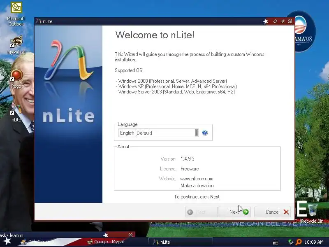Click Windows Server 2003 supported OS line

pyautogui.click(x=176, y=92)
